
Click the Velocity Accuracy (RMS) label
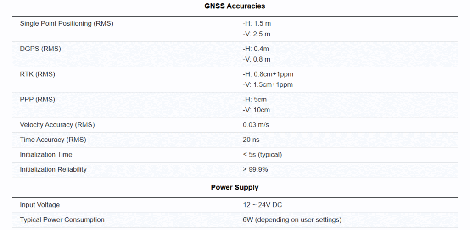click(57, 125)
